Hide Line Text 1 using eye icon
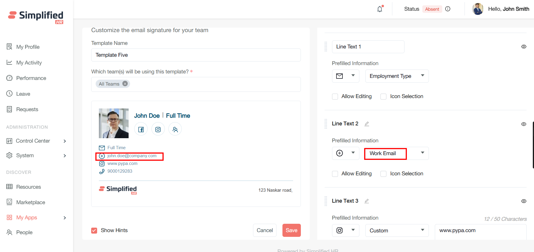 524,47
